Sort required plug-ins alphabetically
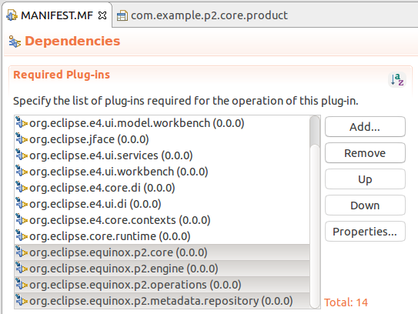The image size is (418, 314). (397, 79)
